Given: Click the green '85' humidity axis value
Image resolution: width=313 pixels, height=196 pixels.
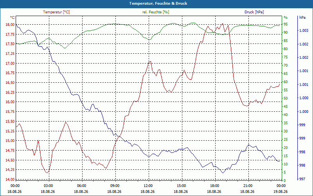Looking at the screenshot, I should pyautogui.click(x=286, y=41).
